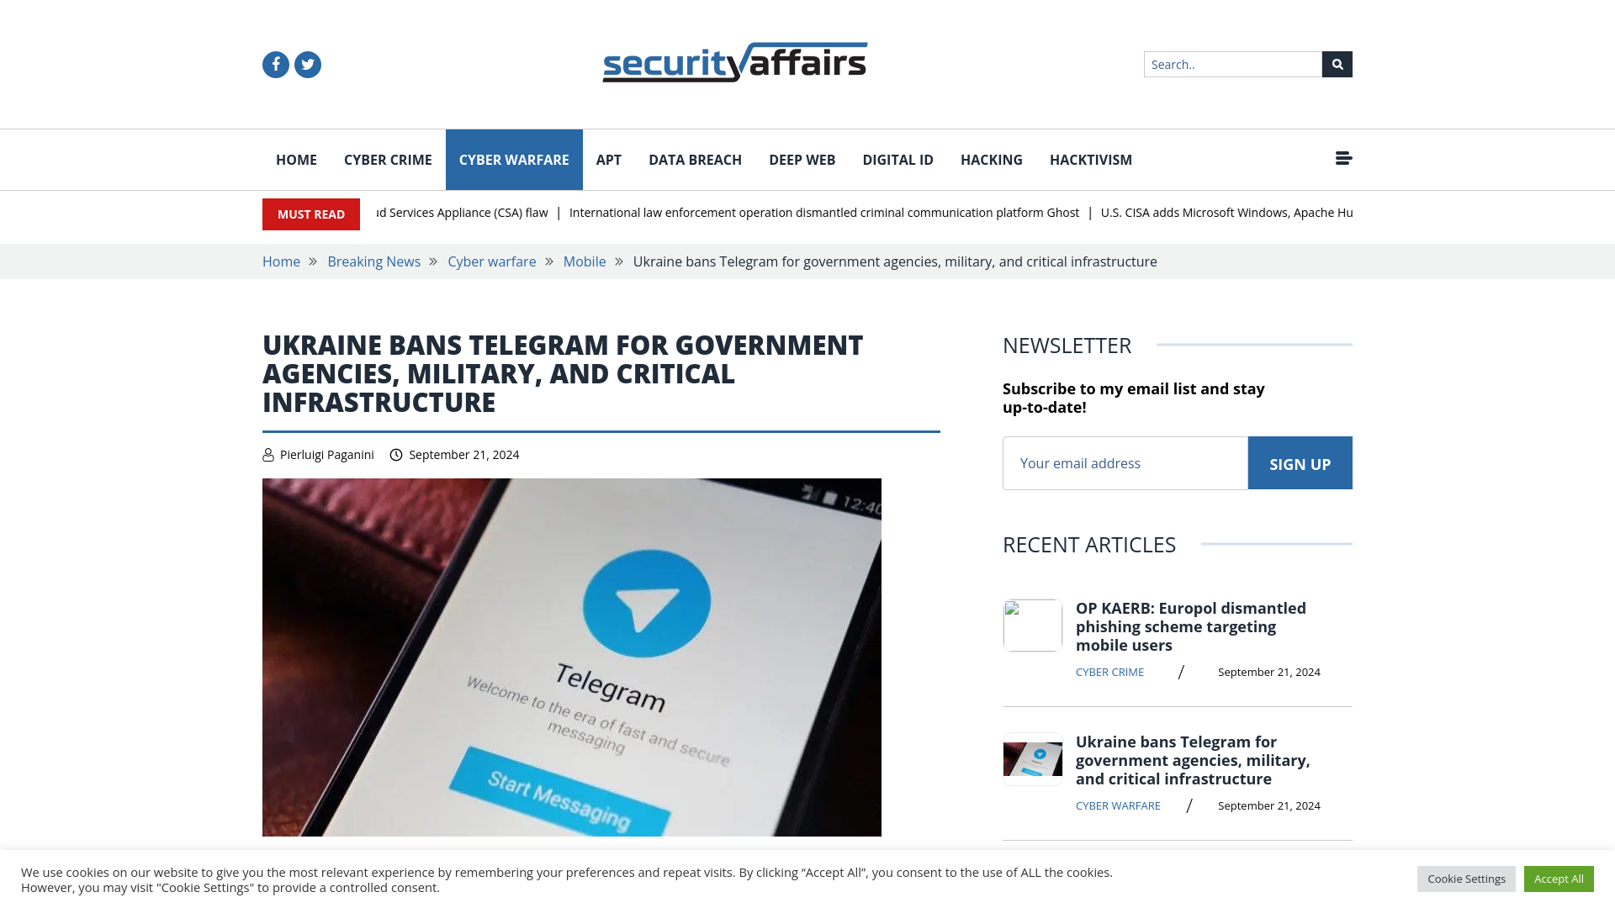Screen dimensions: 1615x908
Task: Click the Accept All cookies button
Action: coord(1559,878)
